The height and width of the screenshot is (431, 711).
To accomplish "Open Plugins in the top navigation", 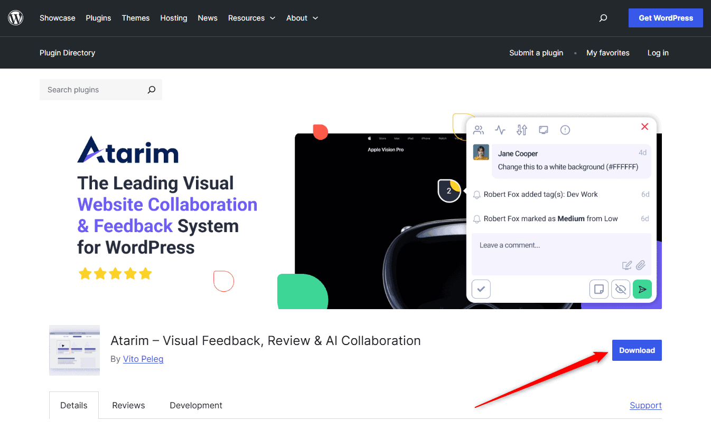I will (98, 18).
